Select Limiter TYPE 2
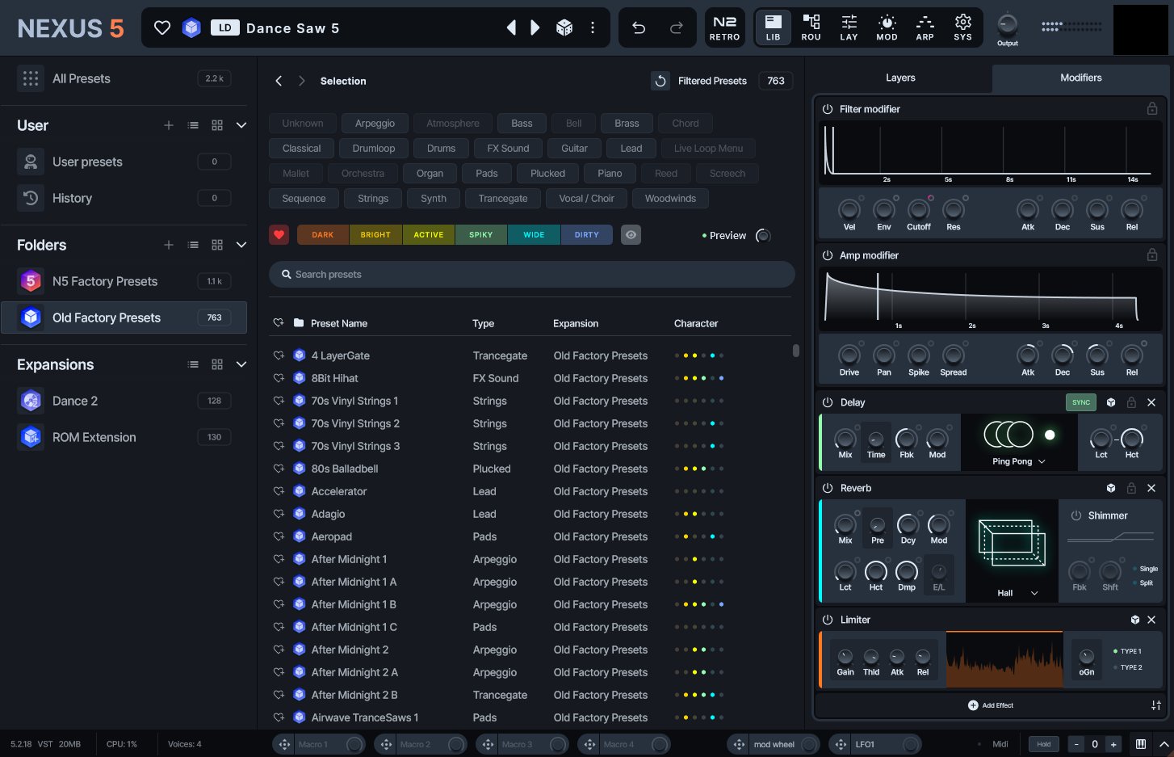Viewport: 1174px width, 757px height. pos(1127,667)
